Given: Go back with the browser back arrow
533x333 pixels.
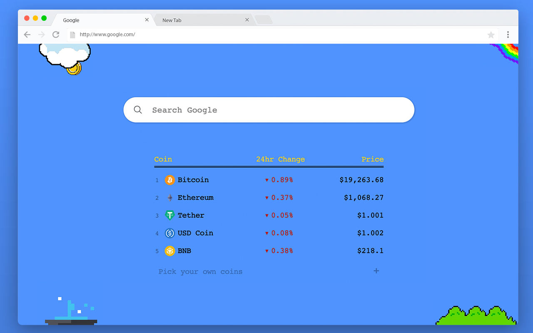Looking at the screenshot, I should (27, 35).
